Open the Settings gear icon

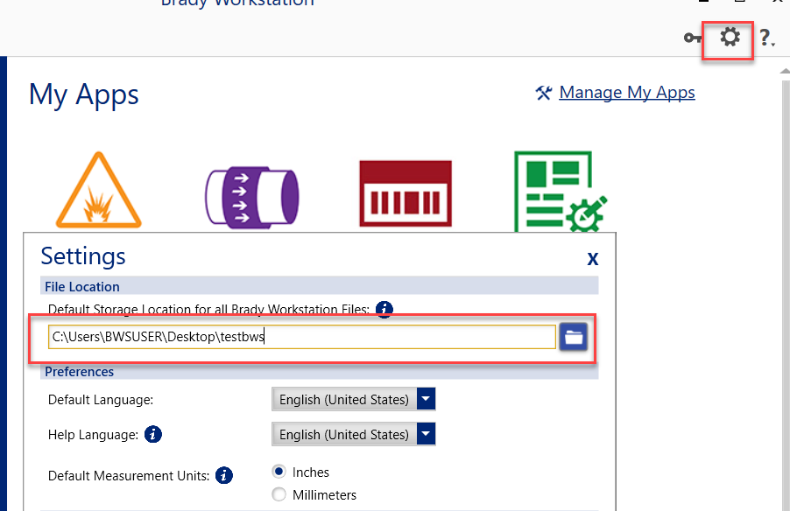(x=730, y=37)
